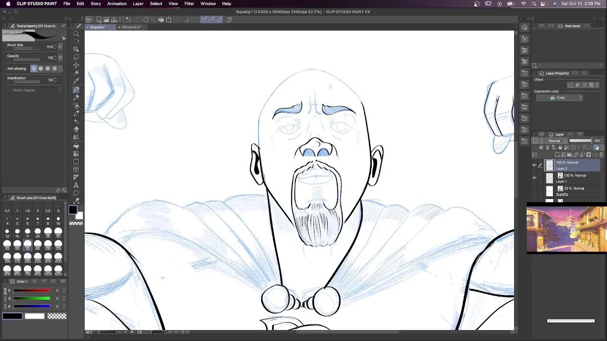
Task: Click the Open file folder icon
Action: point(106,19)
